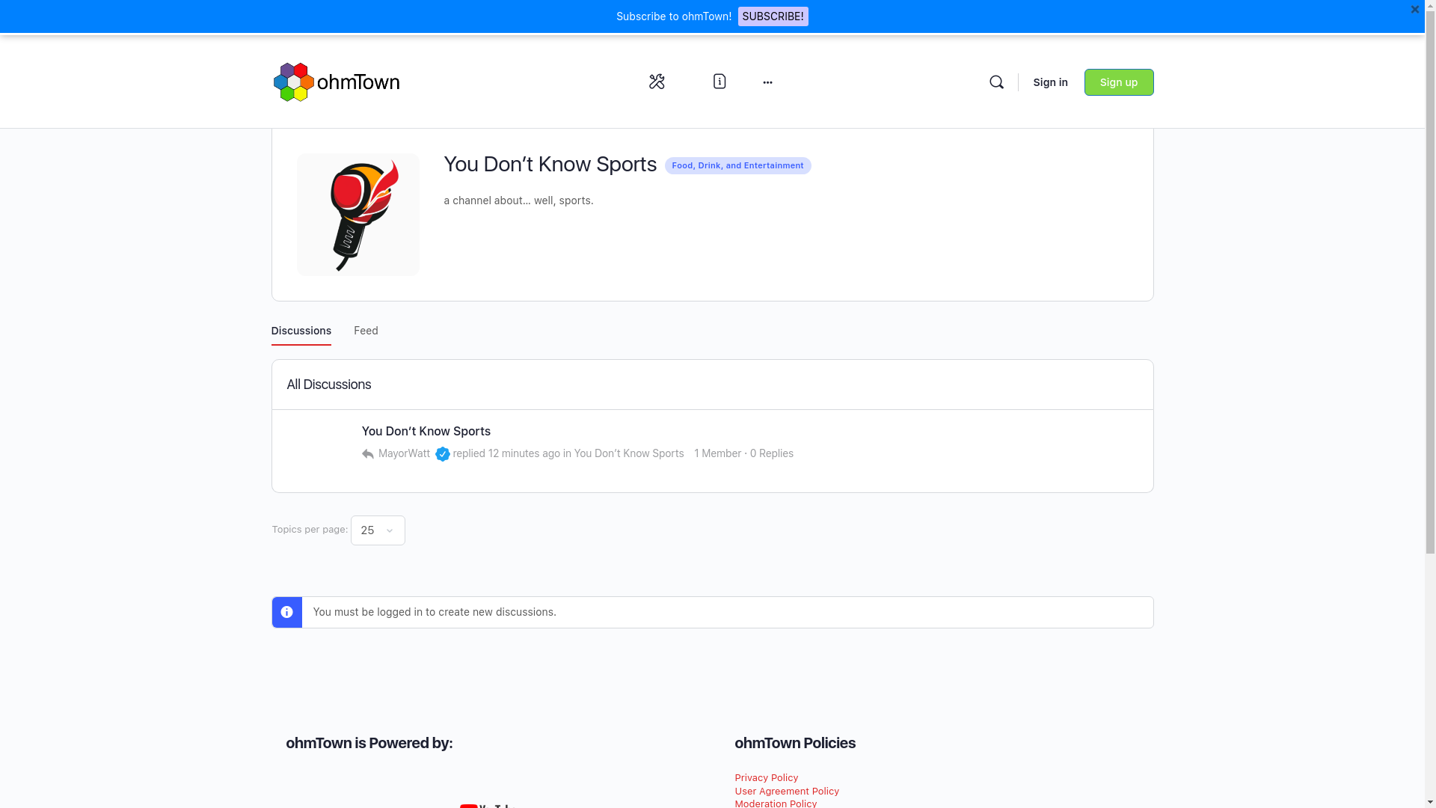
Task: Click Food, Drink, and Entertainment tag
Action: 737,165
